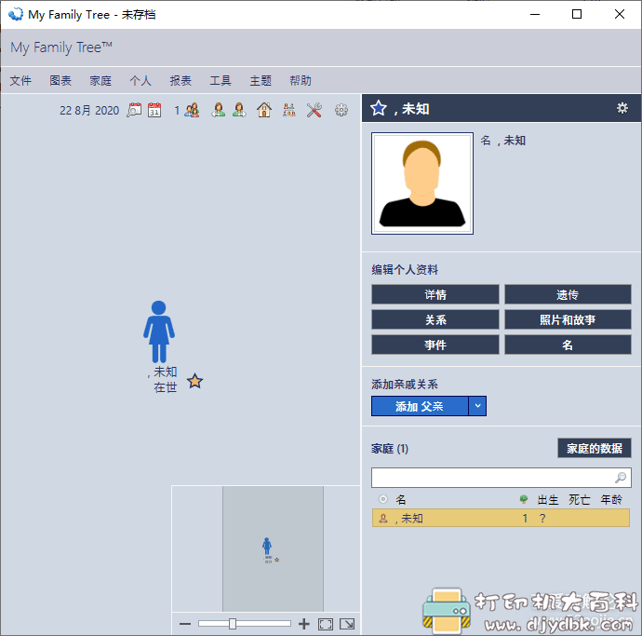The width and height of the screenshot is (642, 636).
Task: Click the calendar search icon in toolbar
Action: [134, 110]
